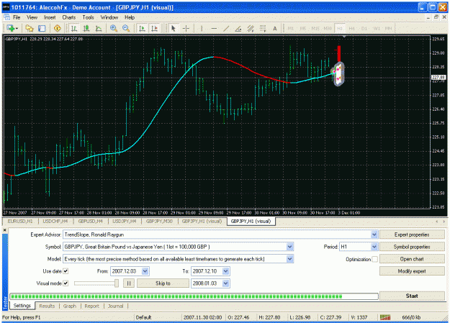450x323 pixels.
Task: Open the From date dropdown
Action: click(x=145, y=271)
